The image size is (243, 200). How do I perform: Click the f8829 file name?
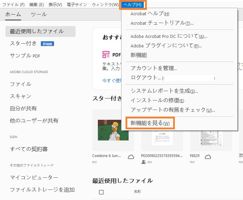tap(195, 156)
